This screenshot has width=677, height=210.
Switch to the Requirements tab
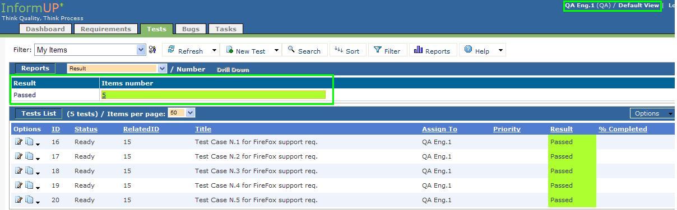point(106,29)
